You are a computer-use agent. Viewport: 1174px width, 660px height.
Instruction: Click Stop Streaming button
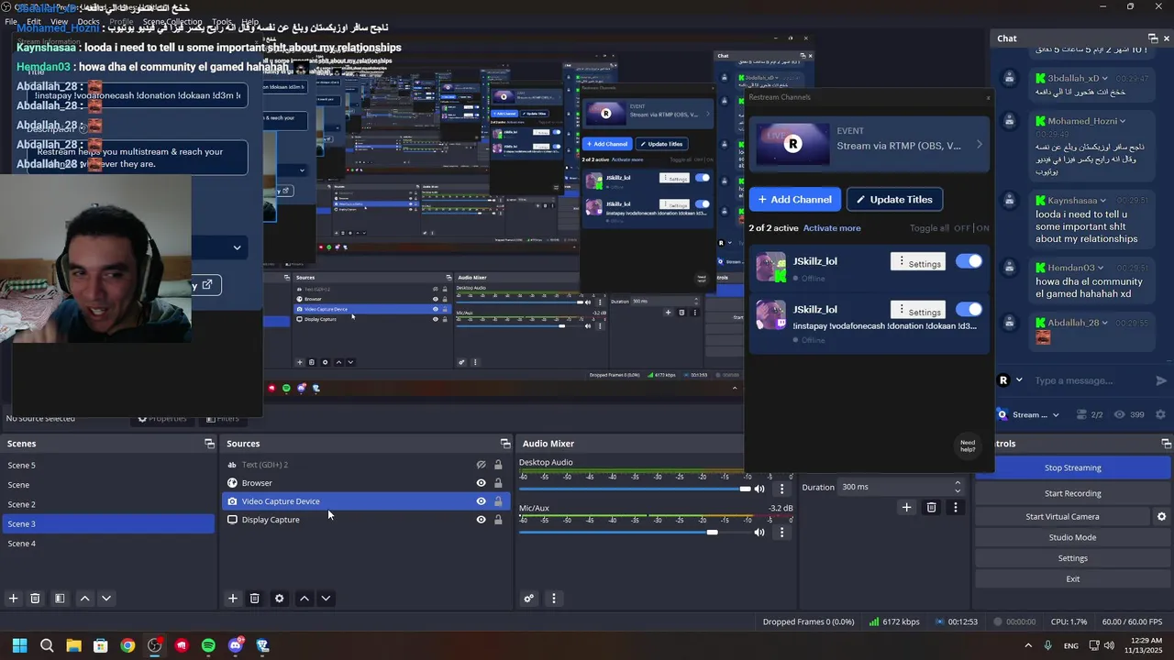click(x=1072, y=467)
